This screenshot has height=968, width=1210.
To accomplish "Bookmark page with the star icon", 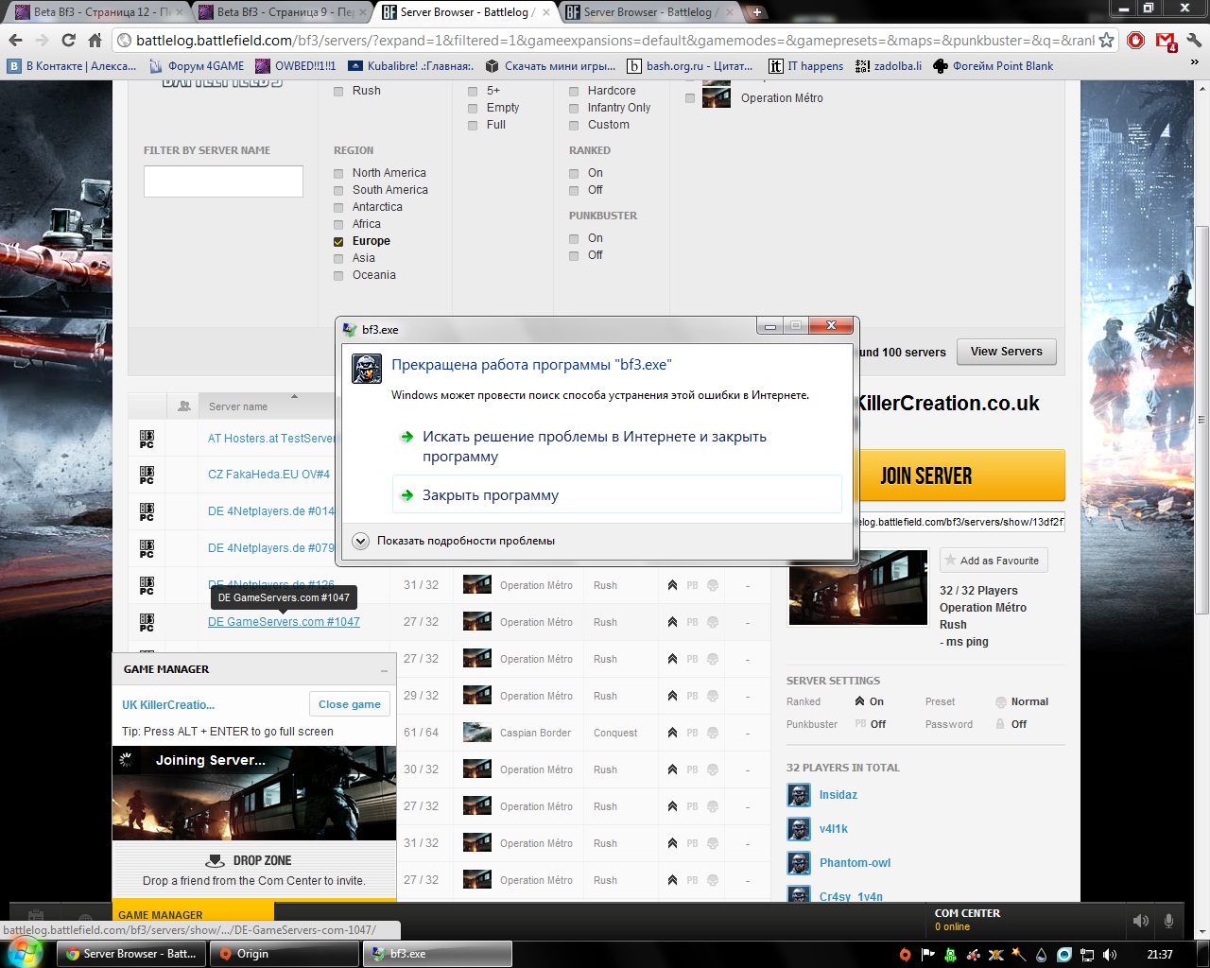I will pos(1106,40).
